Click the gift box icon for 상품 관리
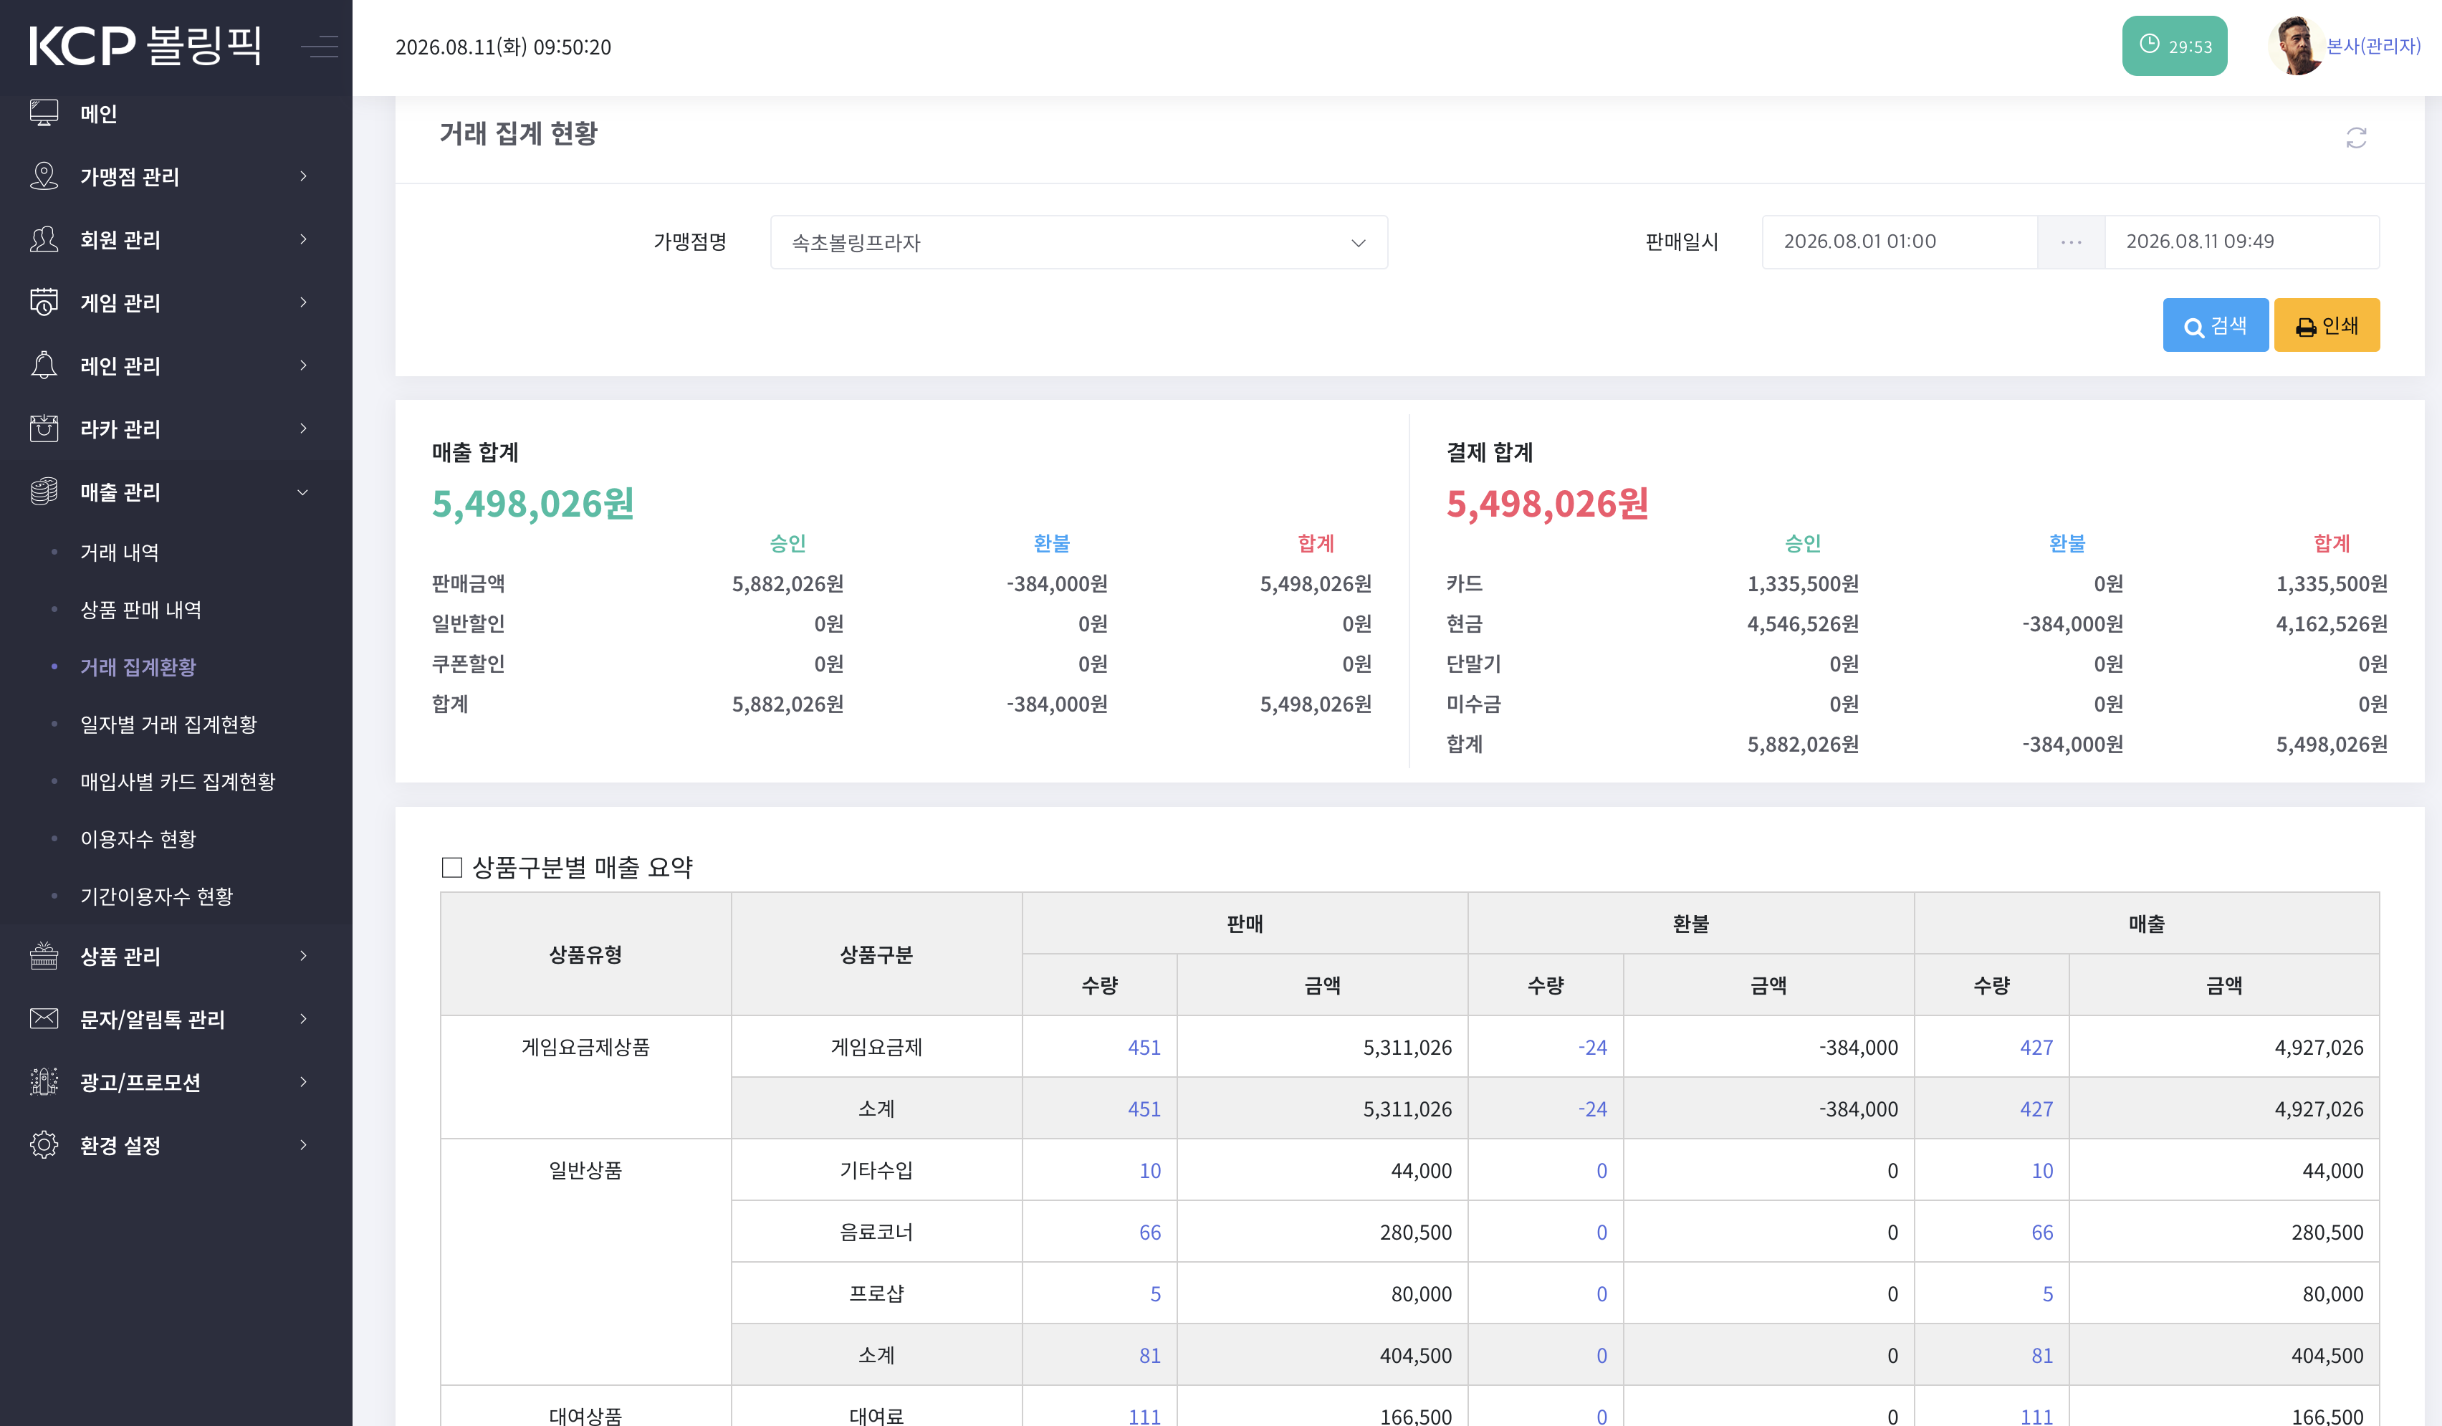Image resolution: width=2442 pixels, height=1426 pixels. [44, 956]
